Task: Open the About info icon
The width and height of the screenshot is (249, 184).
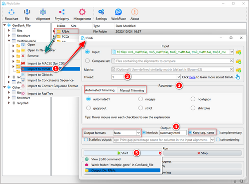Action: 134,12
